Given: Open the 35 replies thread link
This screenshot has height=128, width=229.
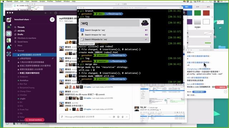Looking at the screenshot, I should pos(87,87).
